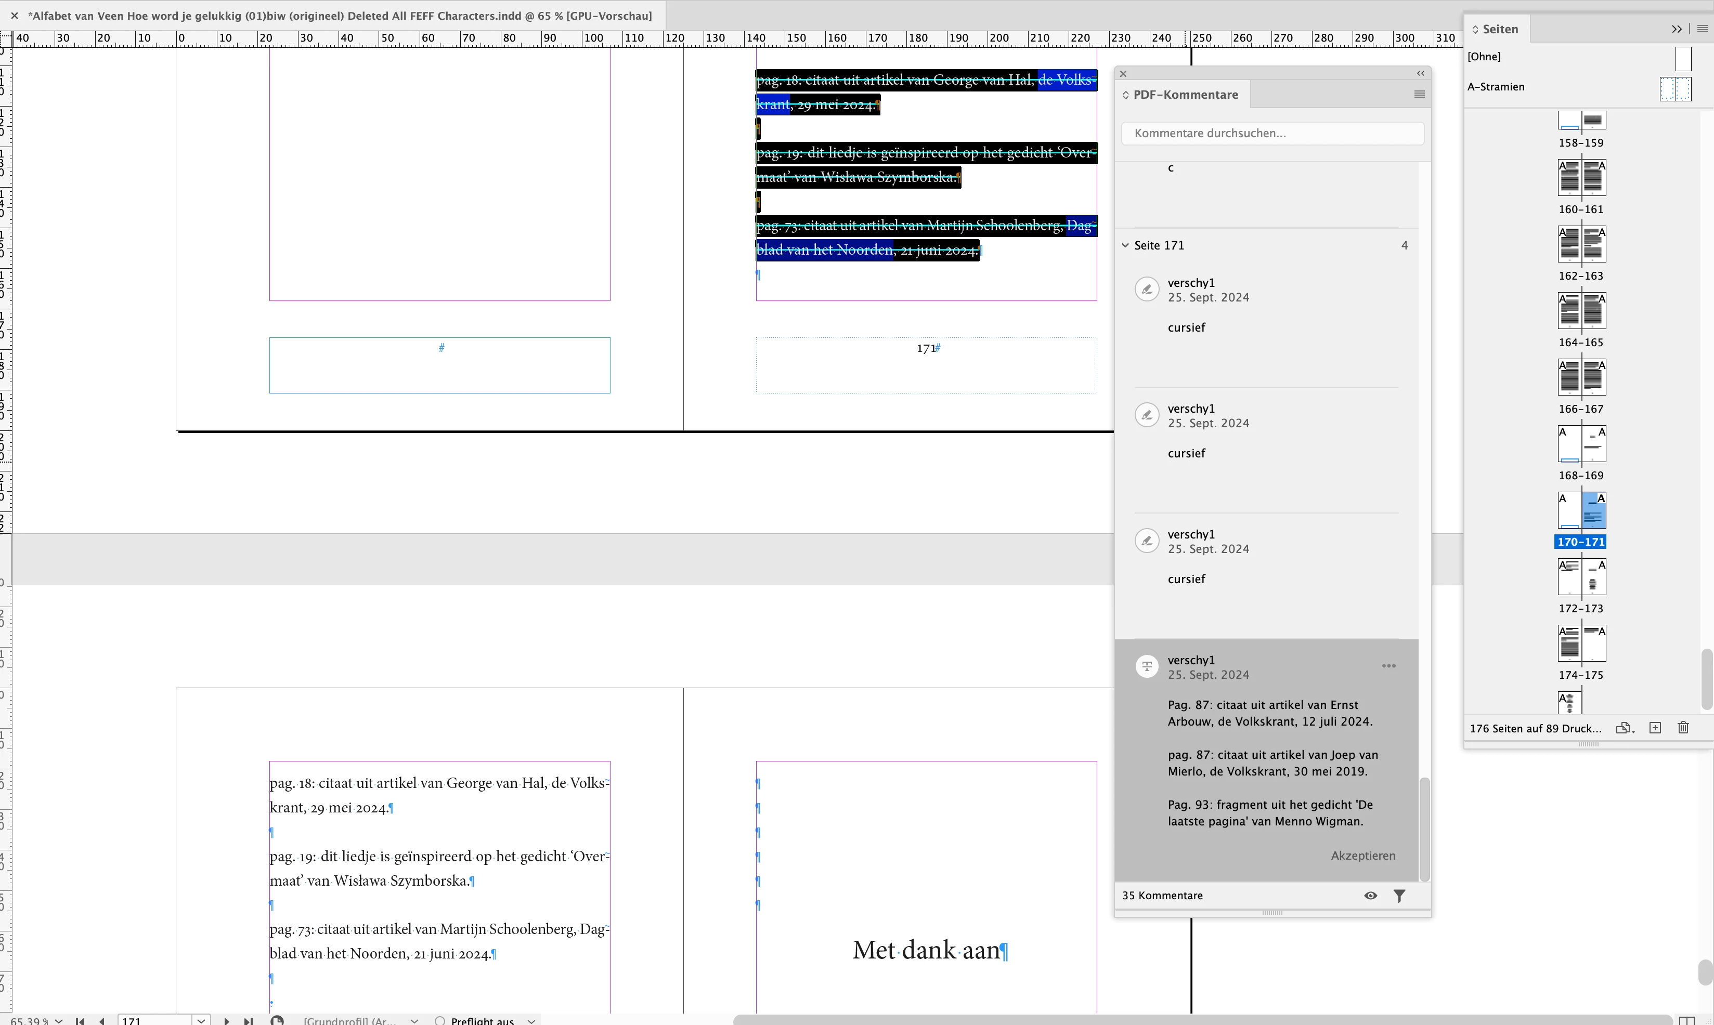Open Preflight options dropdown arrow
The height and width of the screenshot is (1025, 1714).
pyautogui.click(x=530, y=1020)
